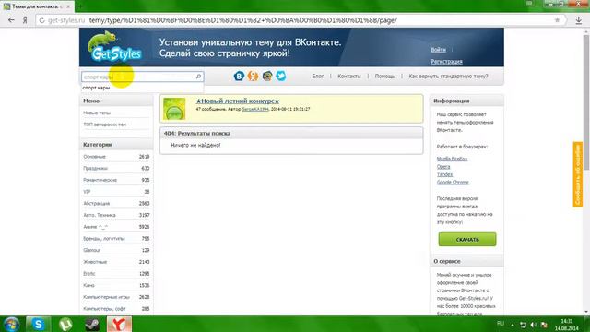
Task: Open browser downloads arrow icon
Action: click(x=579, y=20)
